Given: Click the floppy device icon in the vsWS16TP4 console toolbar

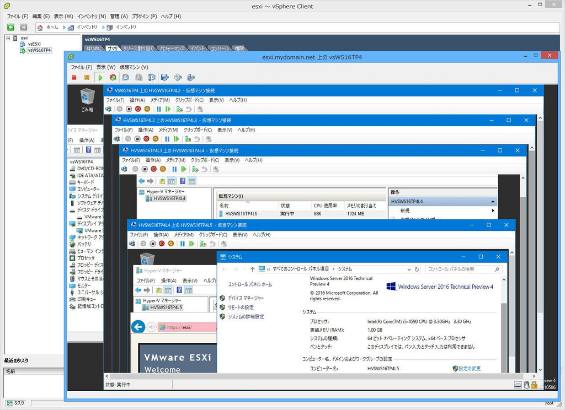Looking at the screenshot, I should [x=164, y=77].
